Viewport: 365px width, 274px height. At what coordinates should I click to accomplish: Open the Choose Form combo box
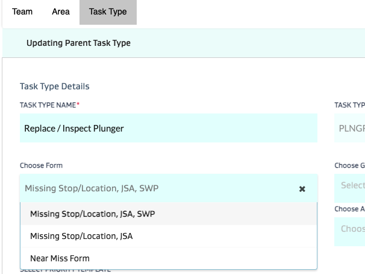click(x=157, y=189)
